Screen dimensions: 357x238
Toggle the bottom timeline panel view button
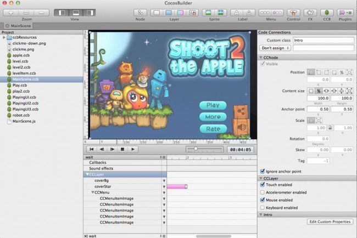(76, 13)
